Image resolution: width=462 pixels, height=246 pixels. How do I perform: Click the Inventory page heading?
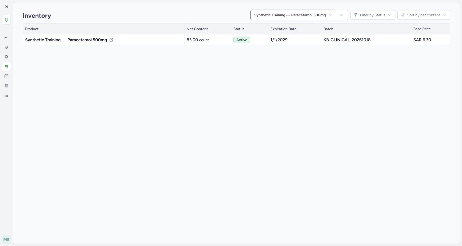[37, 16]
